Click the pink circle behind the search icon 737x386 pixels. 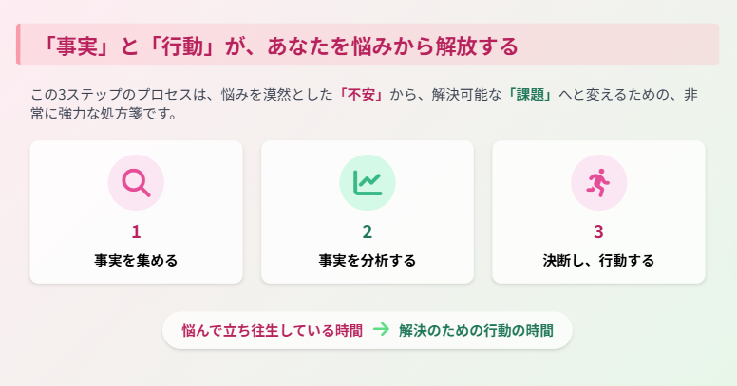[x=136, y=183]
